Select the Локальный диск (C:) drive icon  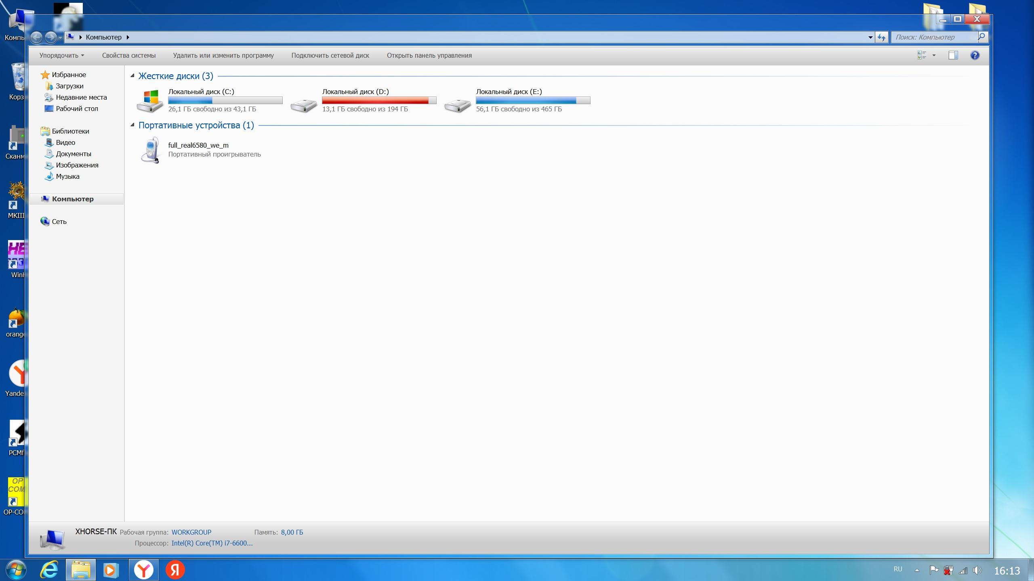coord(150,101)
